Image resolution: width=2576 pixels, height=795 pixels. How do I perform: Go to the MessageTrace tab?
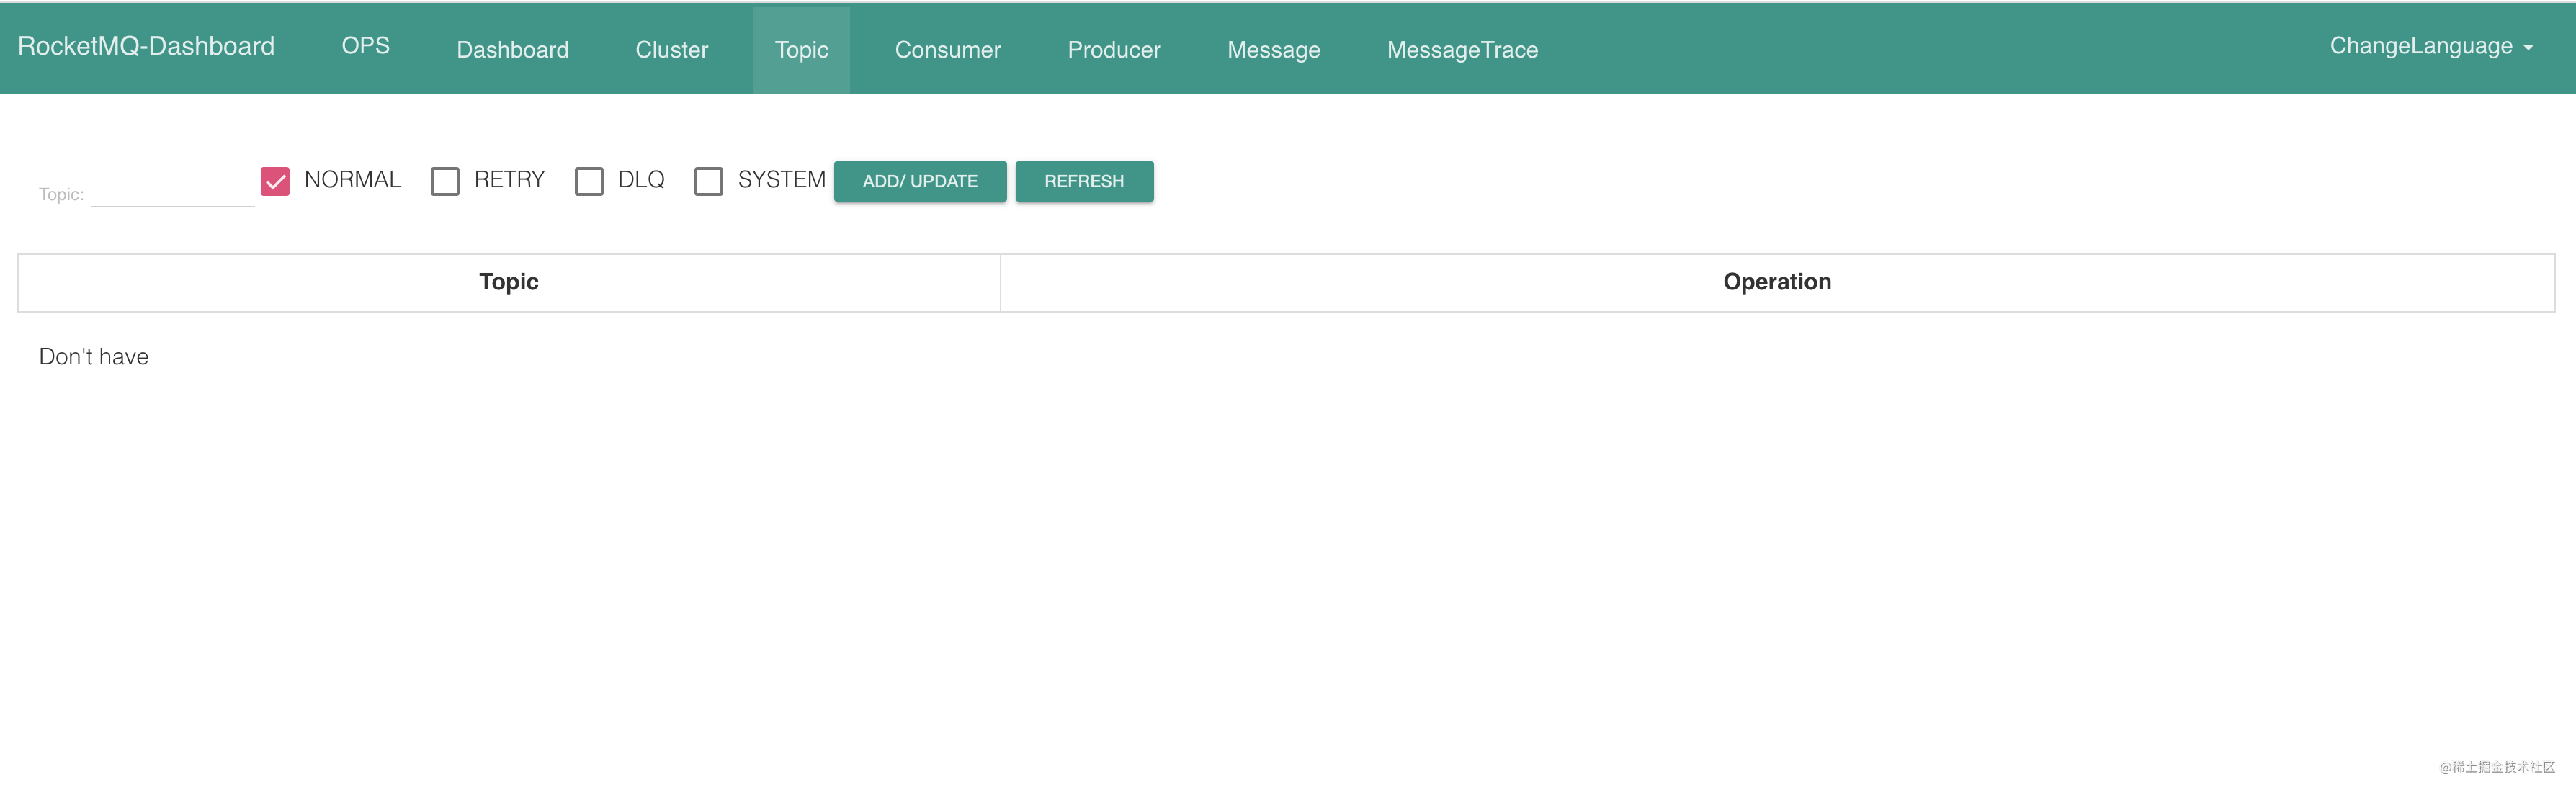tap(1462, 50)
